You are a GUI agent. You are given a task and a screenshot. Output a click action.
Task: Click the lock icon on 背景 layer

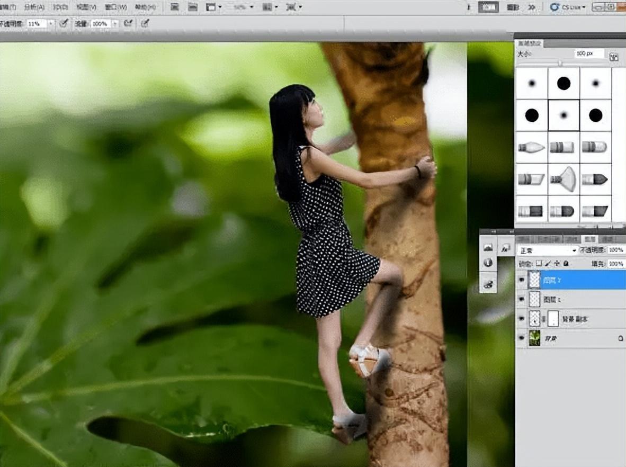(620, 338)
